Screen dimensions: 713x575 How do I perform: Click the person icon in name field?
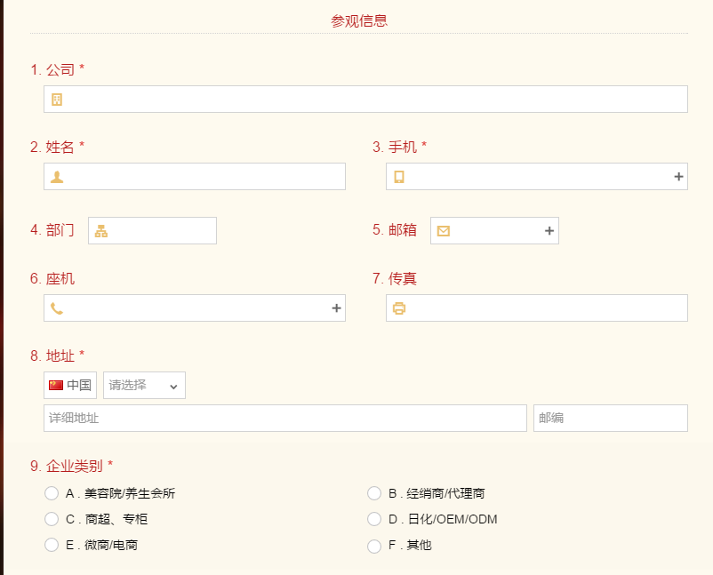coord(57,177)
